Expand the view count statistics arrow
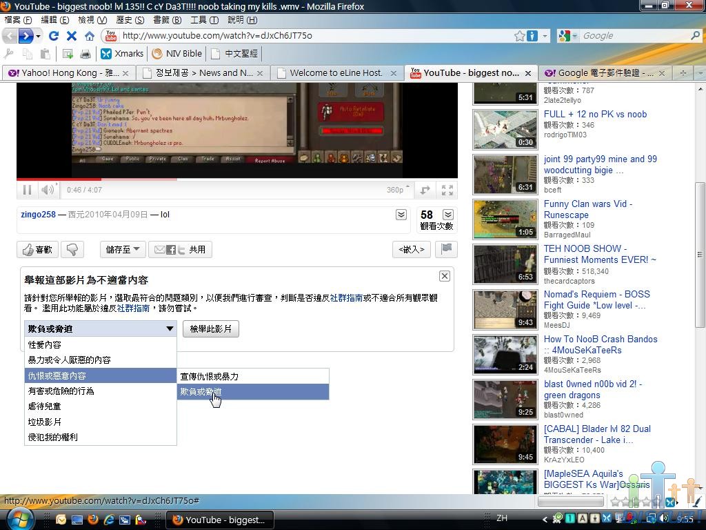 (x=448, y=215)
